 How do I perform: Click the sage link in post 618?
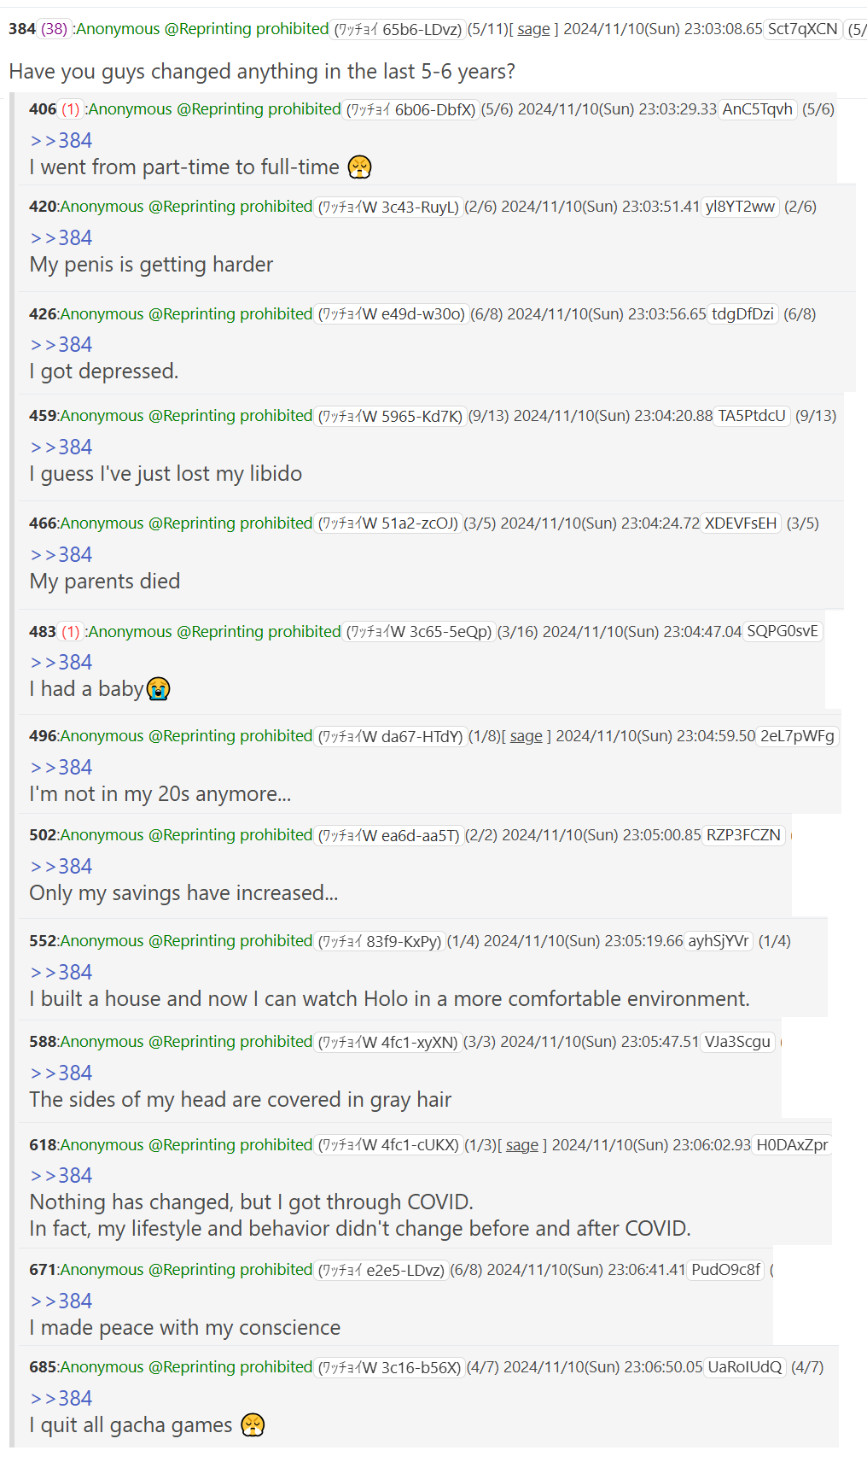(x=521, y=1145)
